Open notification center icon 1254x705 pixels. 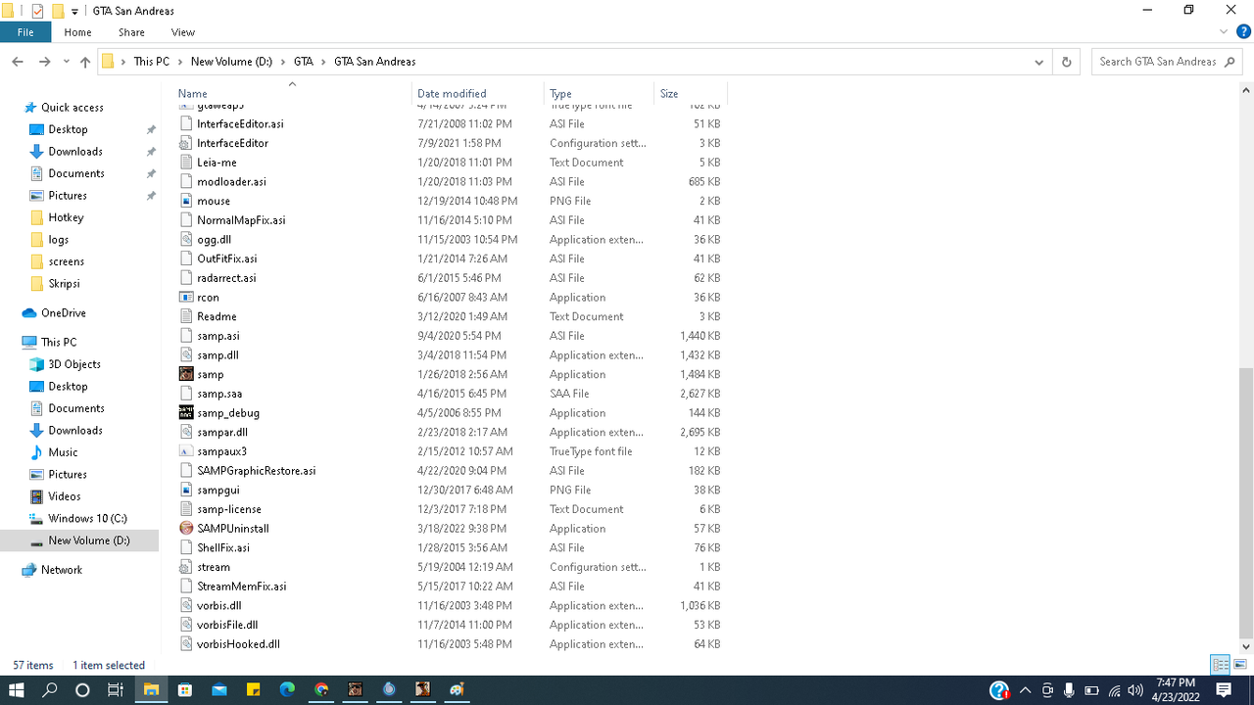pos(1224,690)
